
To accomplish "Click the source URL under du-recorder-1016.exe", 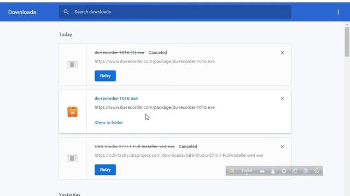I will (155, 107).
